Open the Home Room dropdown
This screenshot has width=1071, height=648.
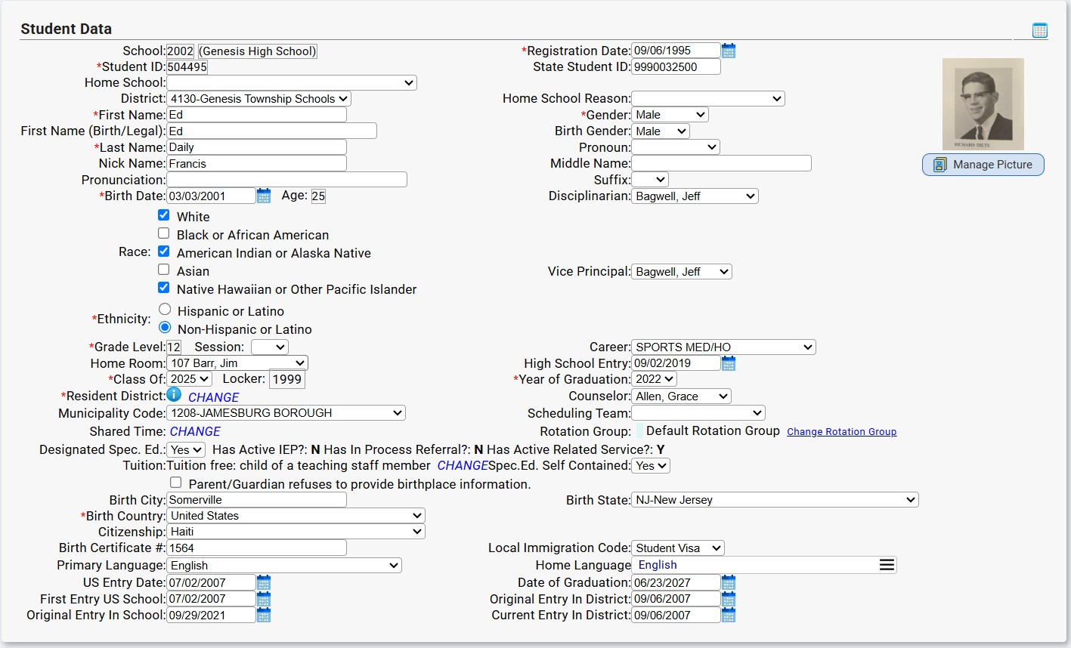[237, 363]
